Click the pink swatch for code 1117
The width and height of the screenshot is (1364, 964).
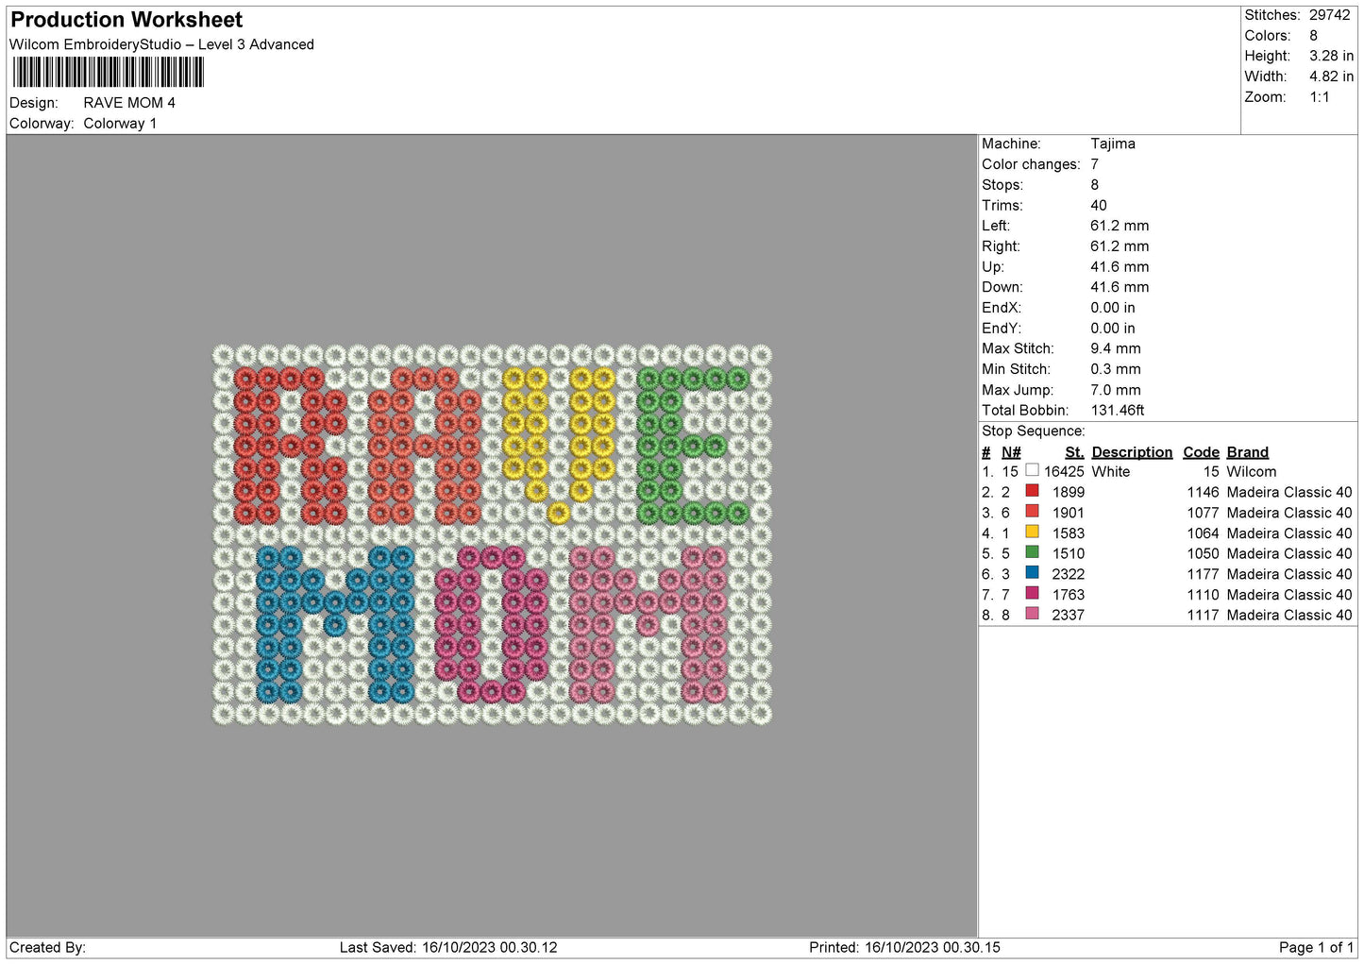coord(1032,614)
